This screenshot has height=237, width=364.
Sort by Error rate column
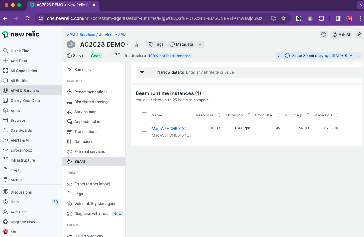[x=268, y=115]
